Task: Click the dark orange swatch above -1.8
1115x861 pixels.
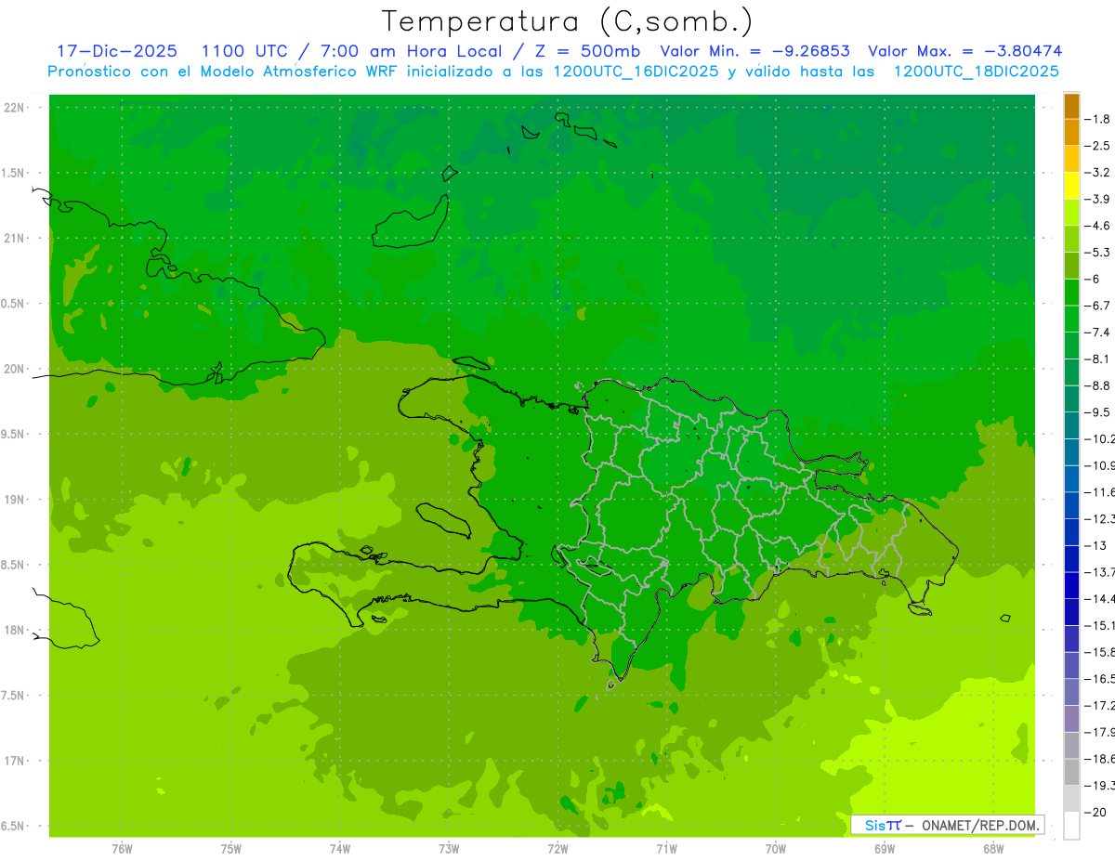Action: (1071, 106)
